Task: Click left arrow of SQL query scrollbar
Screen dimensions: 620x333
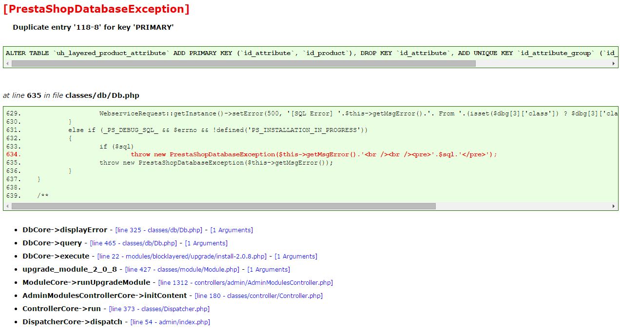Action: click(7, 64)
